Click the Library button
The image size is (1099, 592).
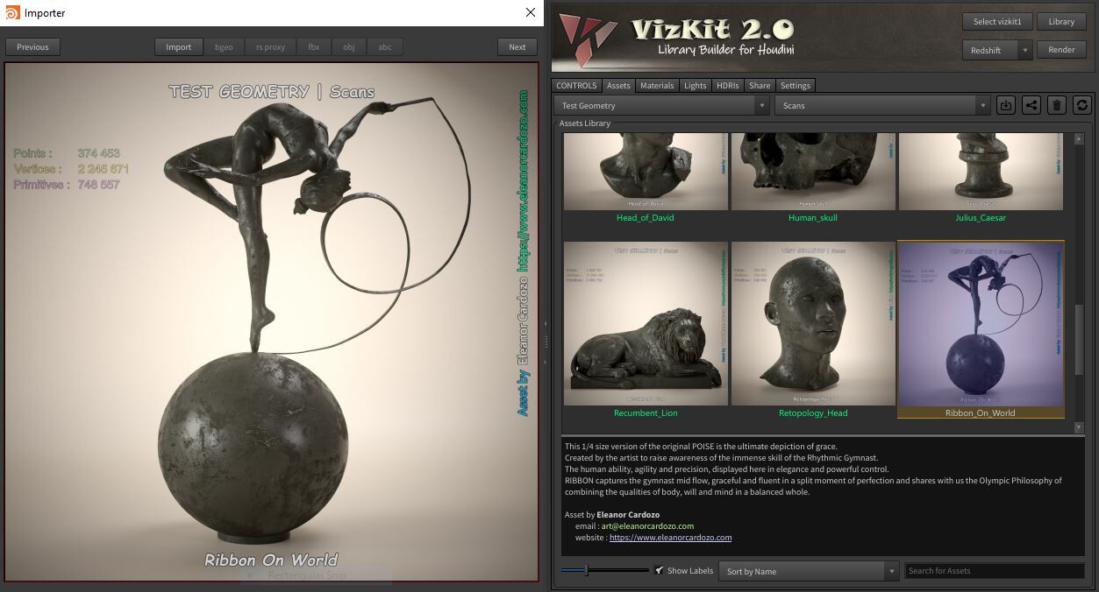(x=1061, y=21)
